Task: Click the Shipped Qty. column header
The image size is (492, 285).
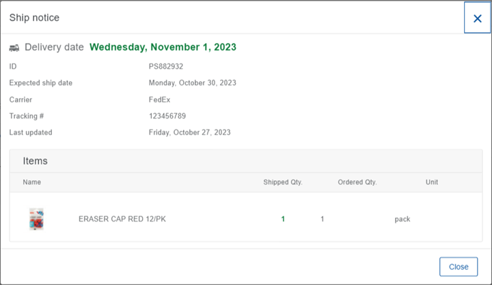Action: 283,182
